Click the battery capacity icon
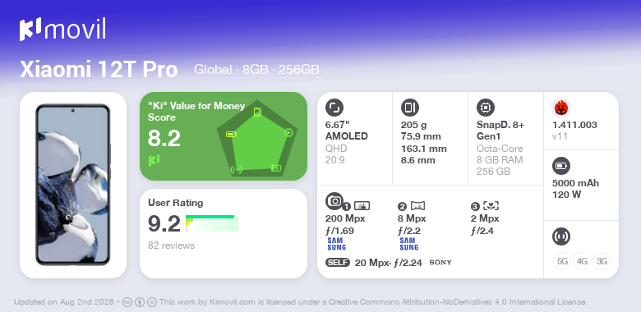The width and height of the screenshot is (641, 312). 561,166
